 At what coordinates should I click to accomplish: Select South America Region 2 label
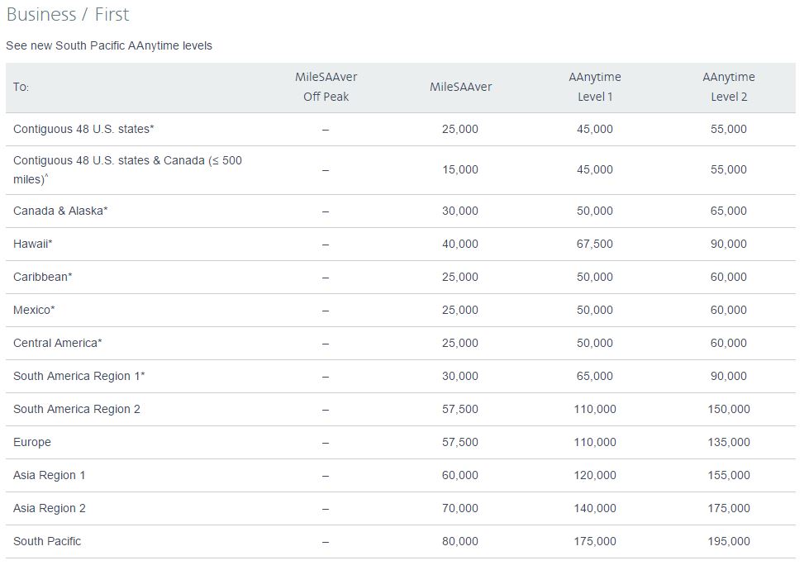pos(76,409)
